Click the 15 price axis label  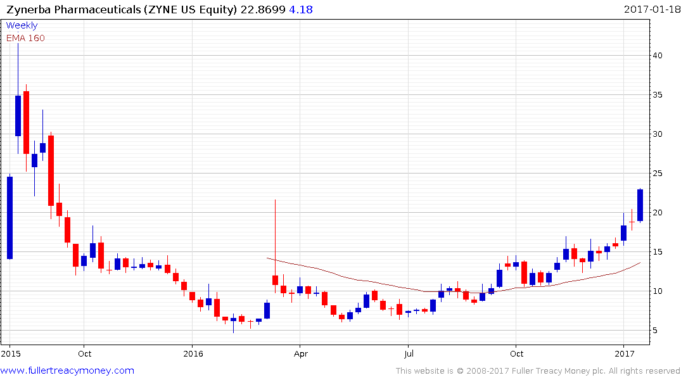(657, 252)
